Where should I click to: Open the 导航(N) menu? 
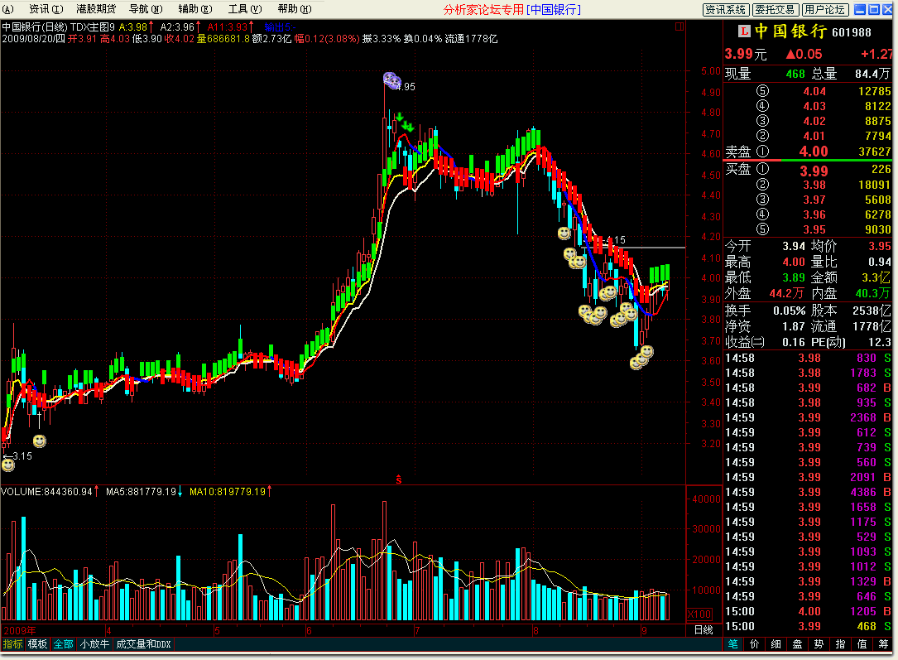(x=146, y=9)
